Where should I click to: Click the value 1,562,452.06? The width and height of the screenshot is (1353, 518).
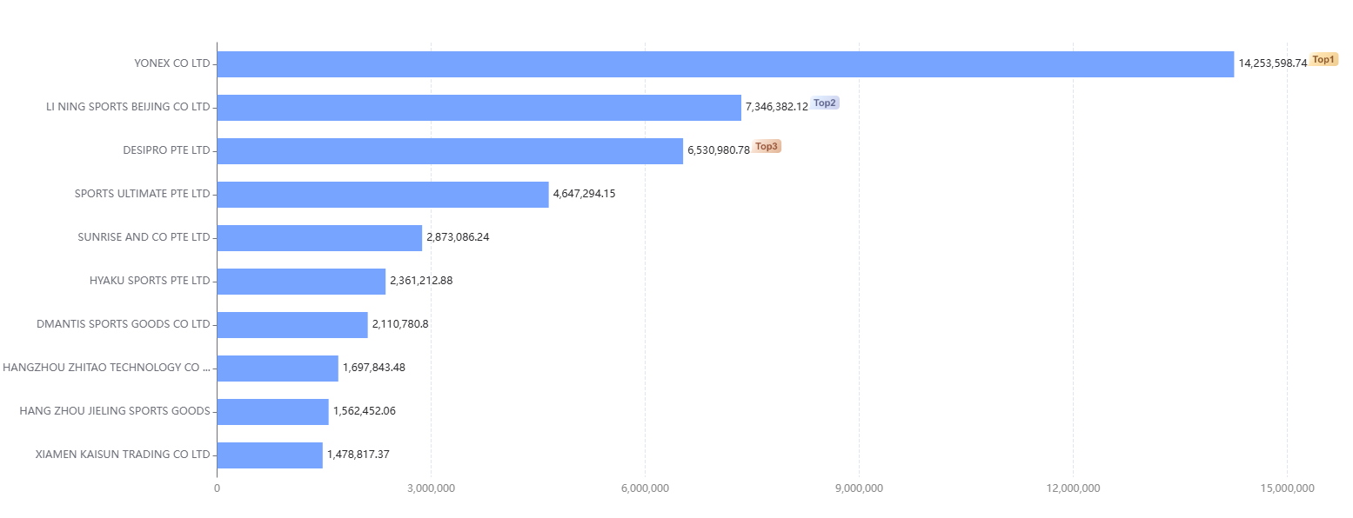click(365, 411)
